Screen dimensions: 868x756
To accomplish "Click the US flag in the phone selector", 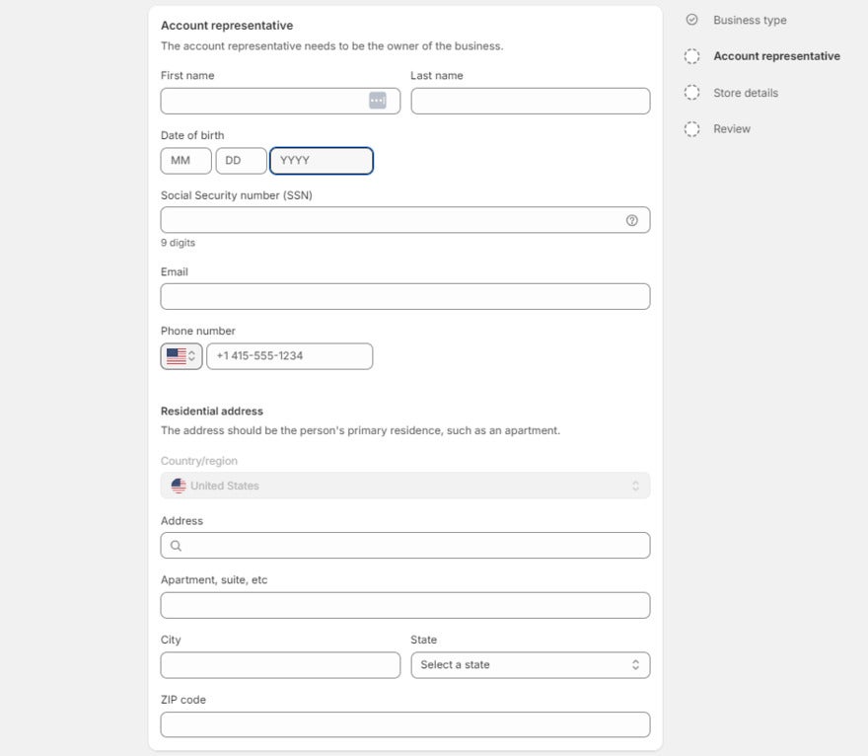I will [x=174, y=355].
